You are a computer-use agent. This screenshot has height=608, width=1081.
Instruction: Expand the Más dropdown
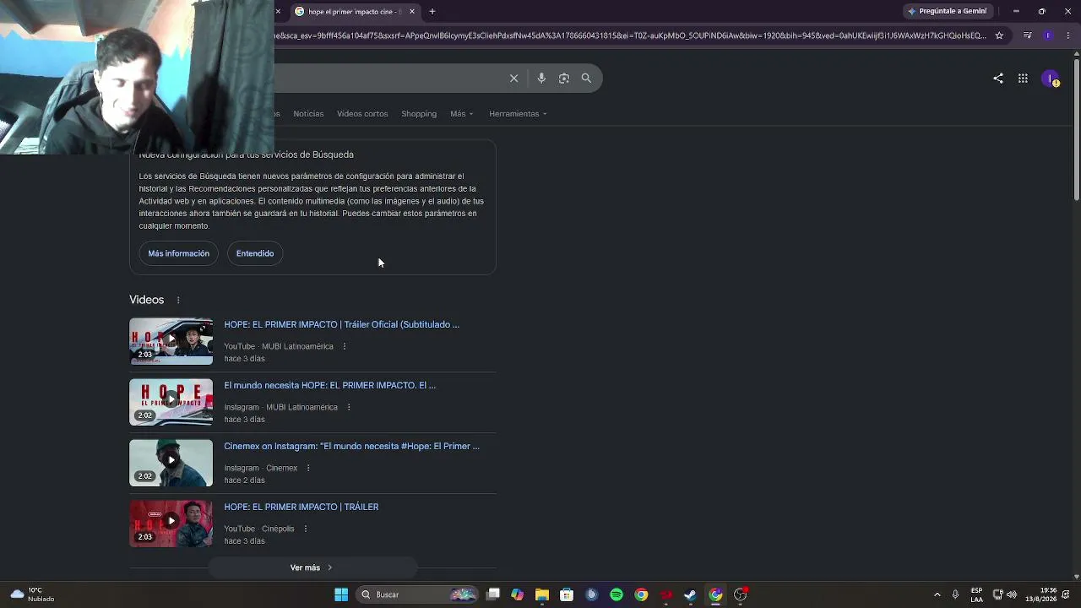click(x=462, y=114)
